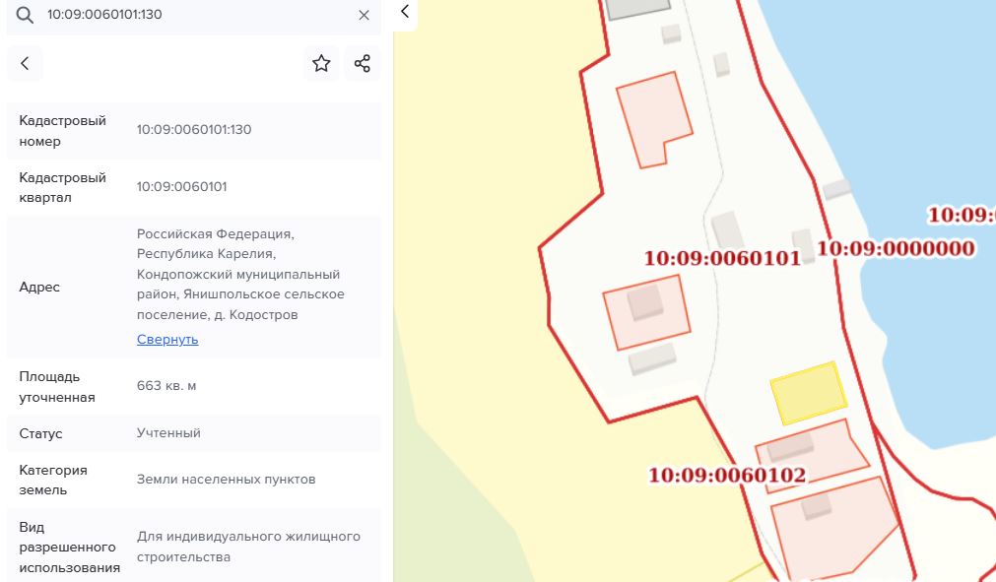Click the area value '663 кв. м'
This screenshot has height=582, width=996.
166,386
